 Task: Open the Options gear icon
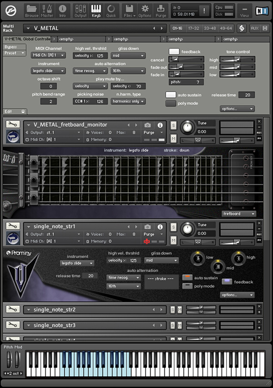[145, 9]
